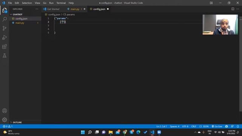Image resolution: width=242 pixels, height=136 pixels.
Task: Click line 1 with "params" in editor
Action: point(61,19)
